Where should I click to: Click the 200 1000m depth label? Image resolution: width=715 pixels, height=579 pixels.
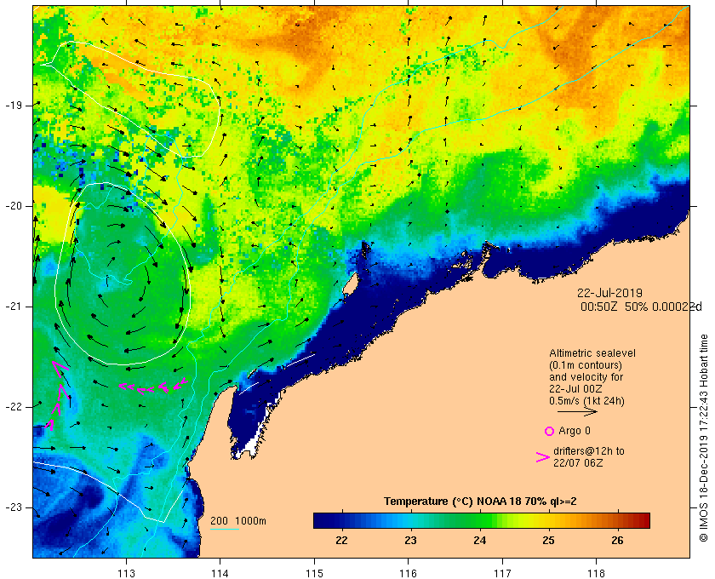(x=238, y=521)
